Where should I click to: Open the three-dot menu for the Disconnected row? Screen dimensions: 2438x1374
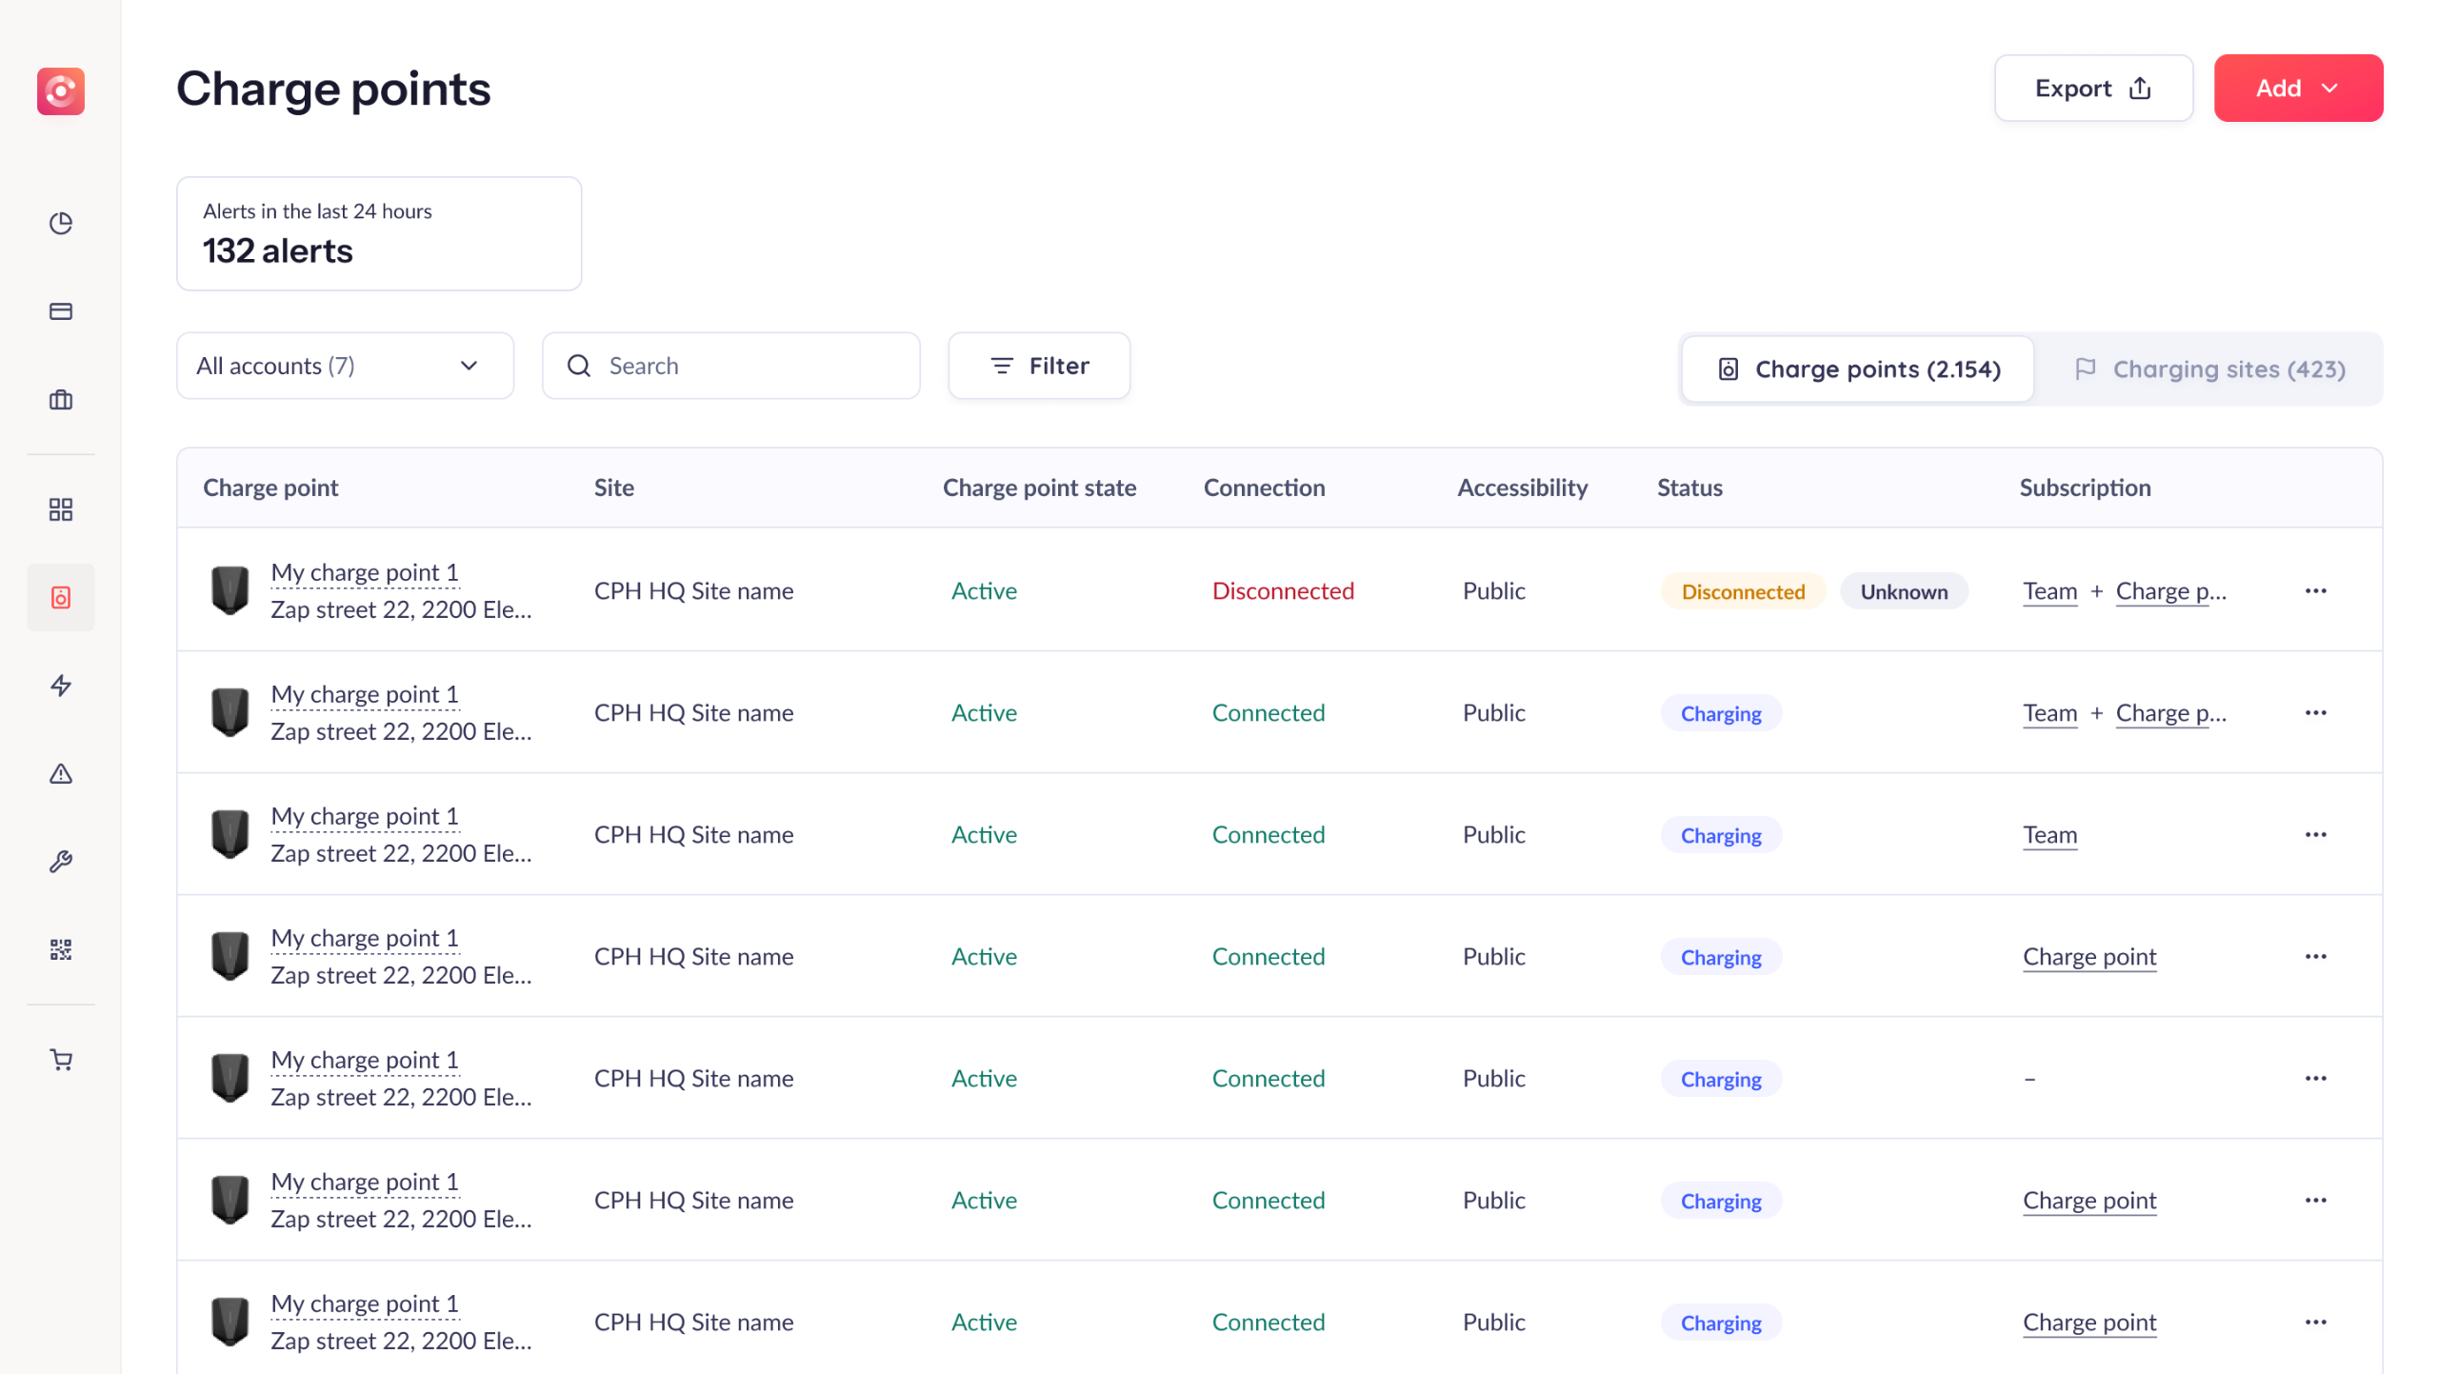(2315, 591)
